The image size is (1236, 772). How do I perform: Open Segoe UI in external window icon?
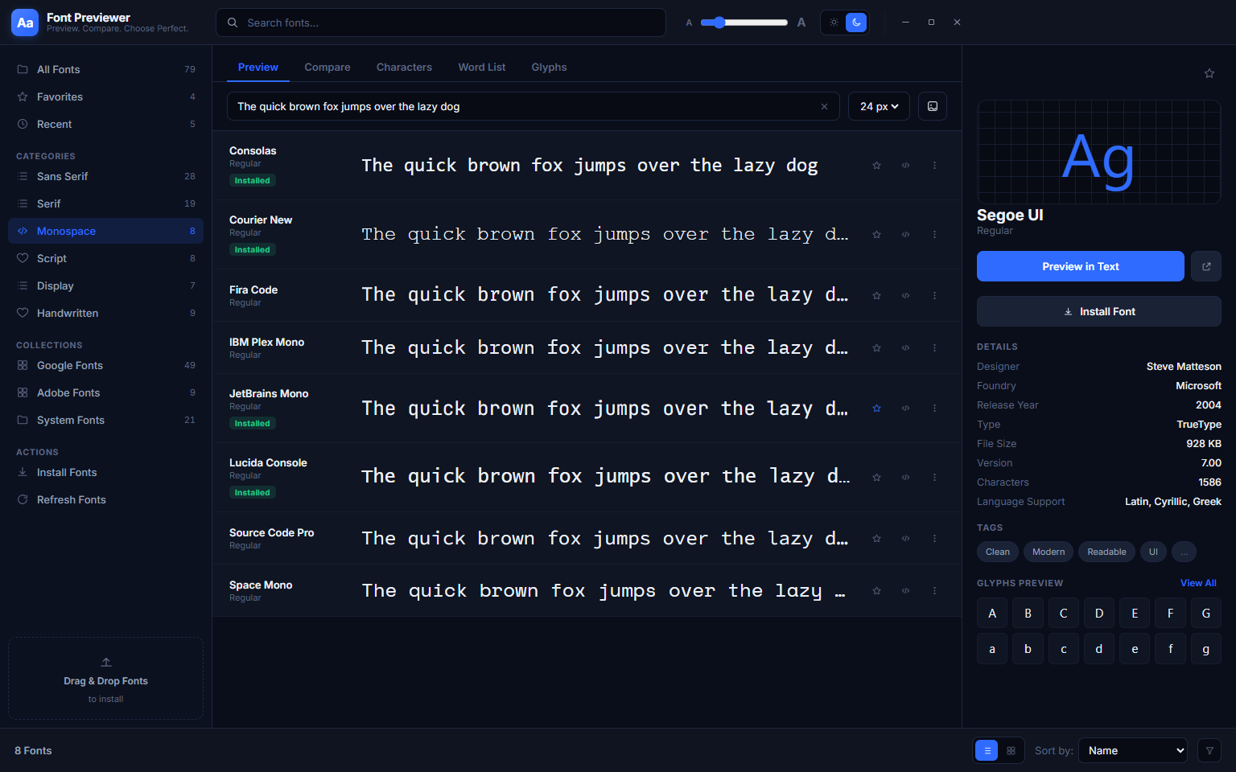click(1206, 266)
